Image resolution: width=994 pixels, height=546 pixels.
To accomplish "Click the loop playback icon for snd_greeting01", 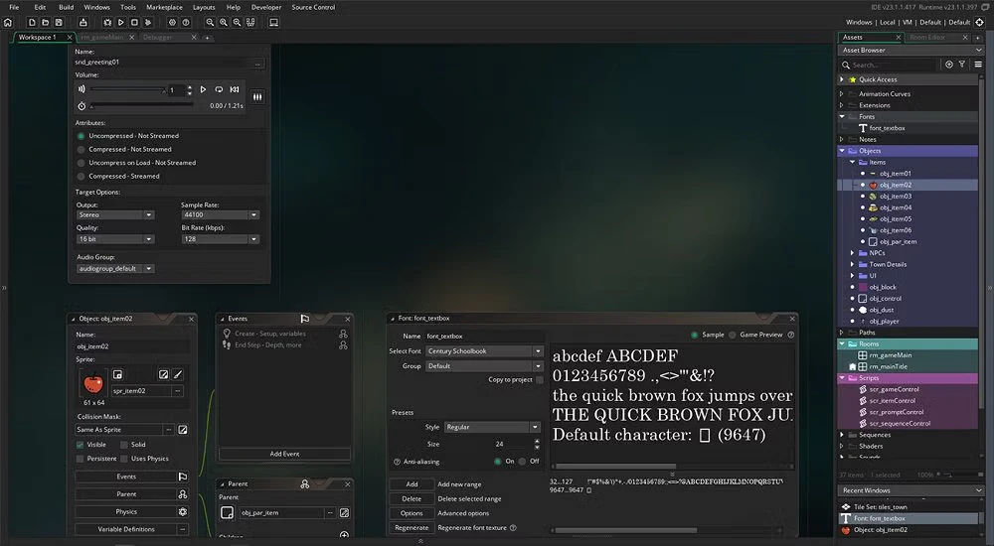I will pyautogui.click(x=219, y=89).
